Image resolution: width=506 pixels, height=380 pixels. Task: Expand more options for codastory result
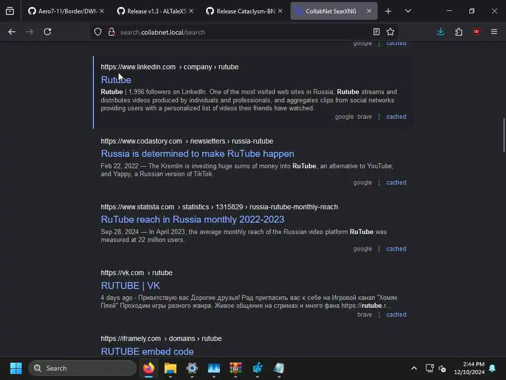click(x=379, y=183)
